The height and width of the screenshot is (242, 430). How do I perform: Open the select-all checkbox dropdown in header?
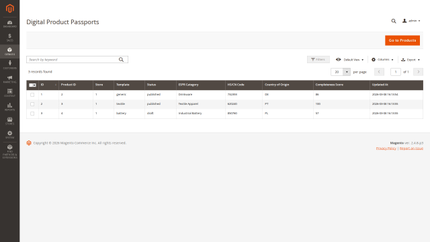(33, 85)
